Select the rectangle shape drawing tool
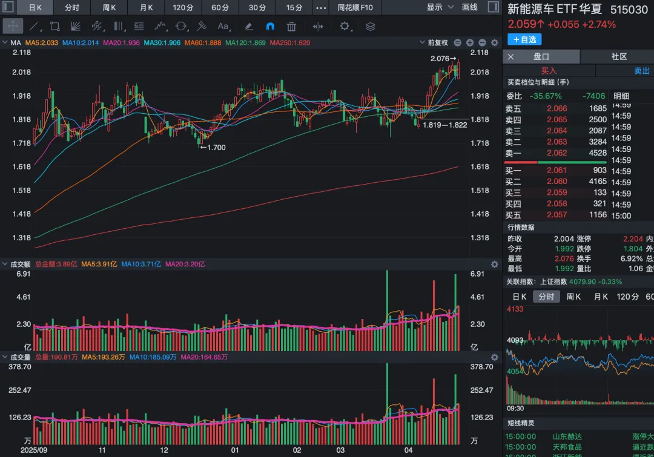The width and height of the screenshot is (654, 457). [x=54, y=27]
